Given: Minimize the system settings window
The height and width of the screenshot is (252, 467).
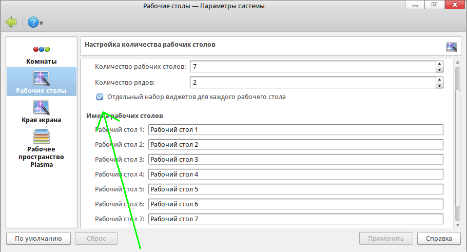Looking at the screenshot, I should click(415, 5).
